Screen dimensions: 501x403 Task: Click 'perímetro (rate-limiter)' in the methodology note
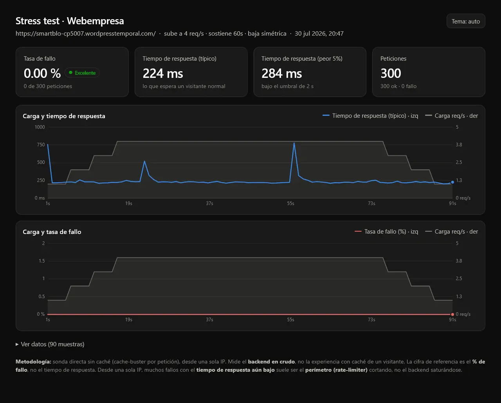336,370
